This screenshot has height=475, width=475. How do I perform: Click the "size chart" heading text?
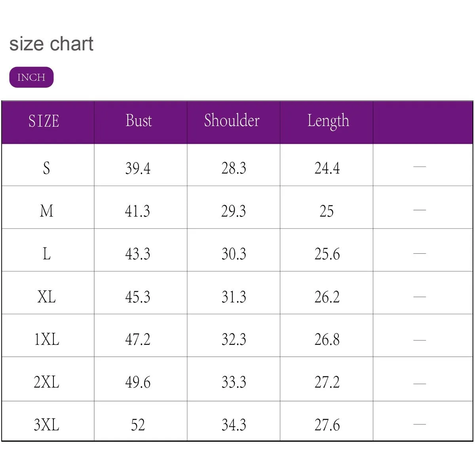[51, 44]
